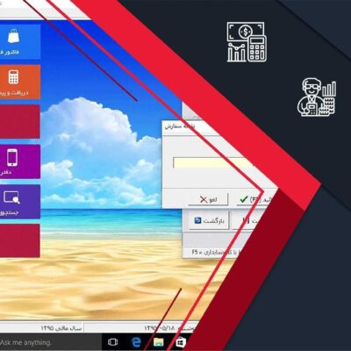
Task: Cancel the dialog with the لغو button
Action: click(208, 200)
